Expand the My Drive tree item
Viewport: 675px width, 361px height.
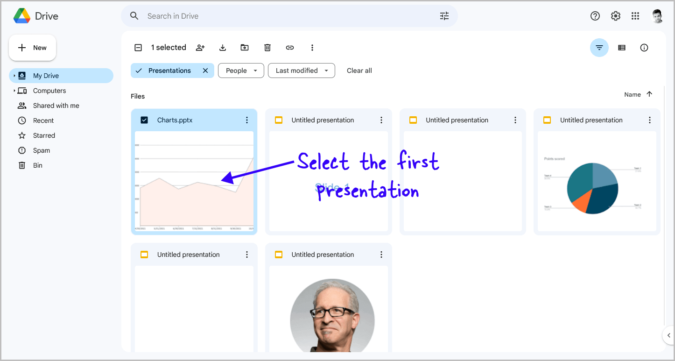14,75
